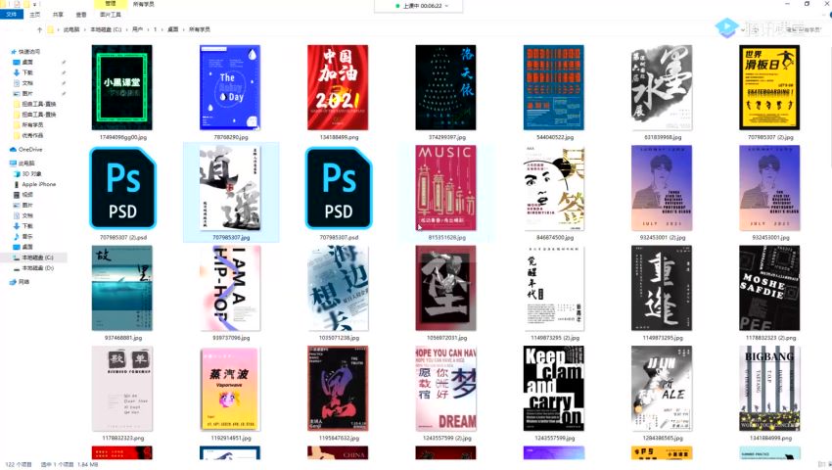
Task: Select the 梦 DREAM poster 1243557599 (2).jpg
Action: pyautogui.click(x=445, y=389)
